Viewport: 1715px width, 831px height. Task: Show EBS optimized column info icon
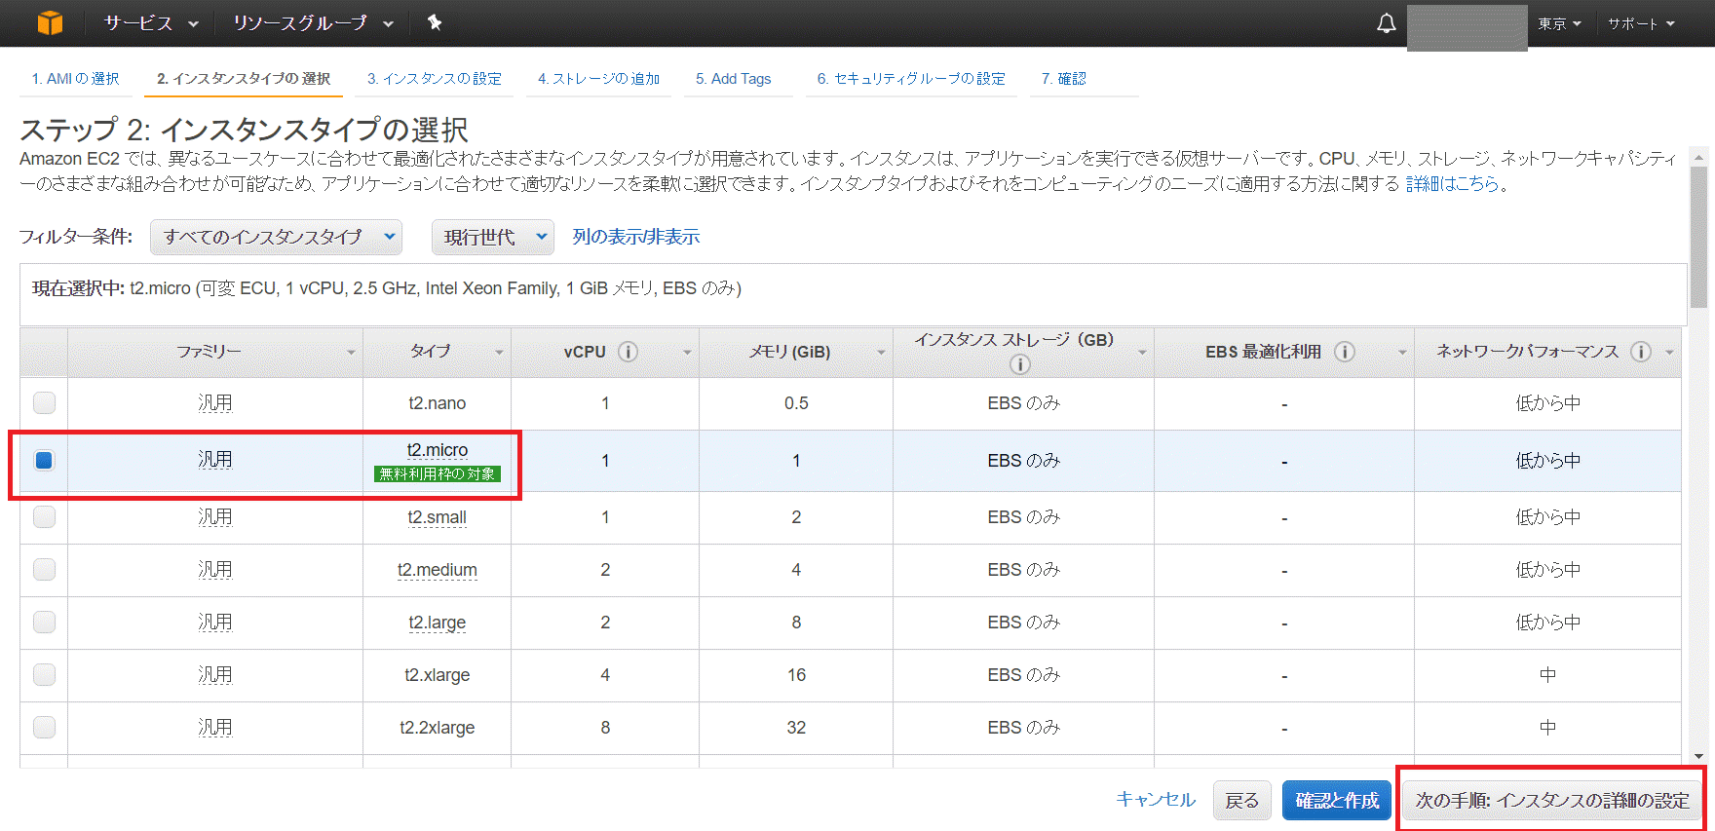point(1345,352)
